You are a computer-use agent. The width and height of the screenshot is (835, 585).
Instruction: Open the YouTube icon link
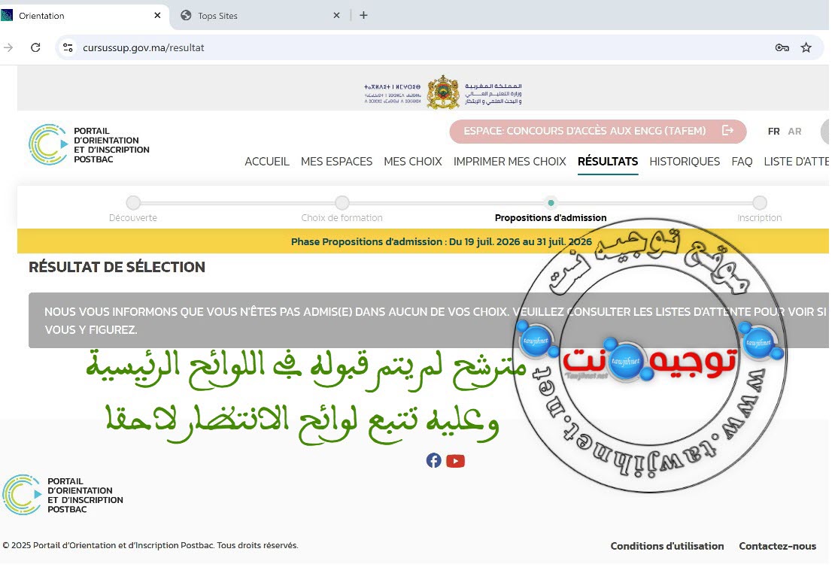(455, 461)
